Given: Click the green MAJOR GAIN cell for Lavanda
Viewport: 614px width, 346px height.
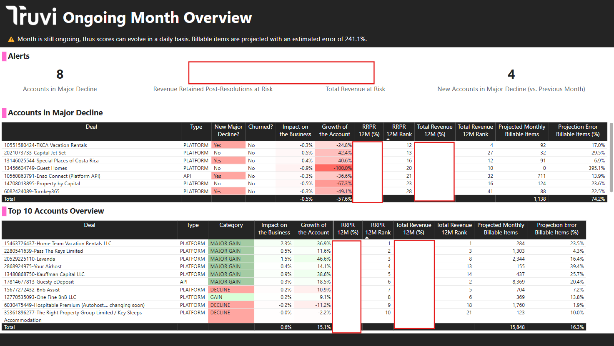Looking at the screenshot, I should 231,259.
